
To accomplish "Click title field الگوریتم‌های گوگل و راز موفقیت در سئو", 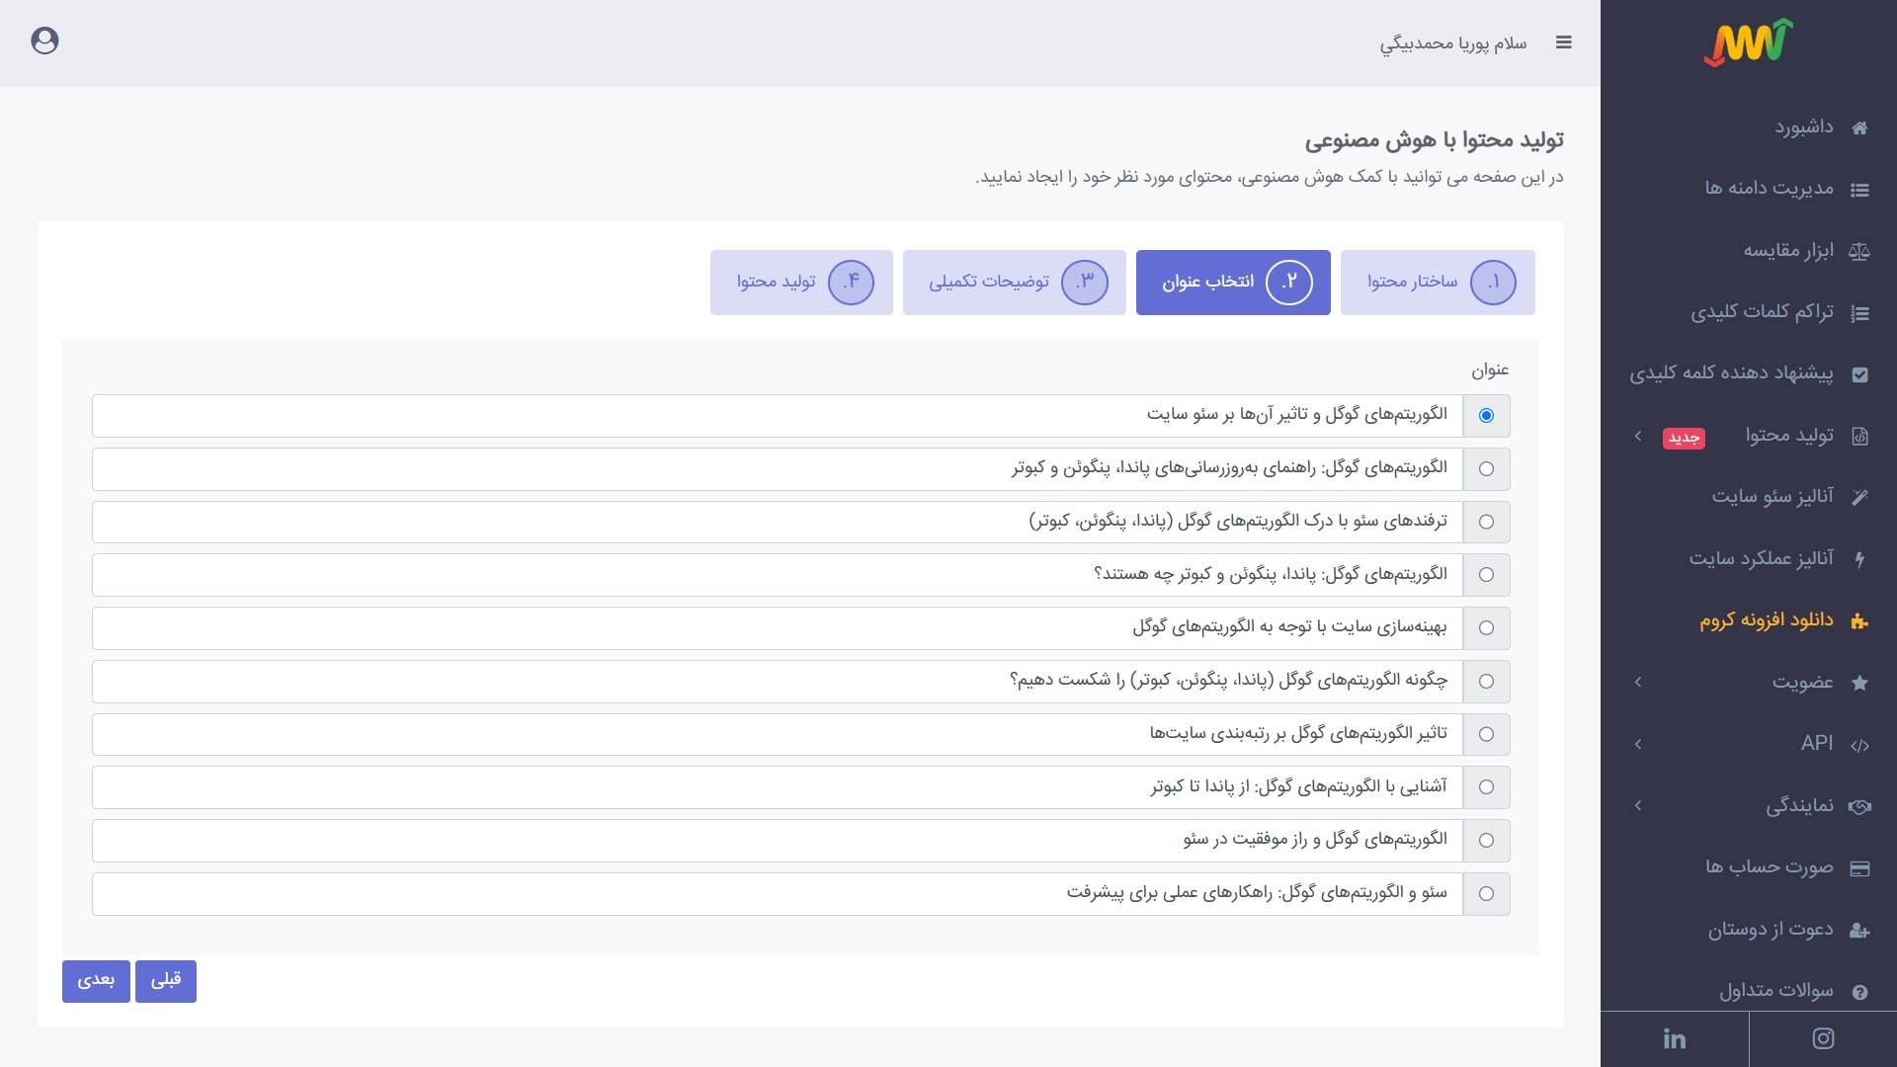I will [x=778, y=841].
